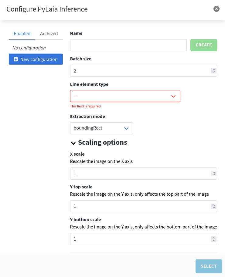Open the Line element type dropdown
Viewport: 225px width, 277px height.
click(125, 96)
